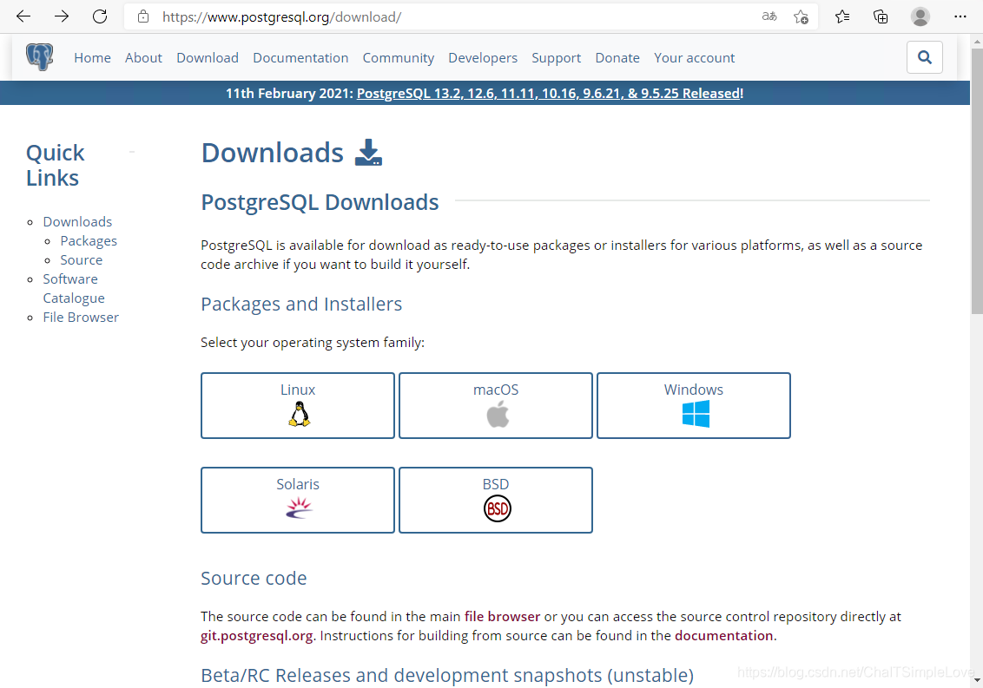Open browser Settings and more menu
The image size is (983, 688).
[x=960, y=17]
